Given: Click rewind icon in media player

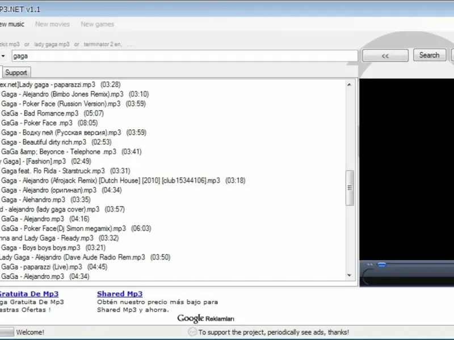Looking at the screenshot, I should point(369,264).
